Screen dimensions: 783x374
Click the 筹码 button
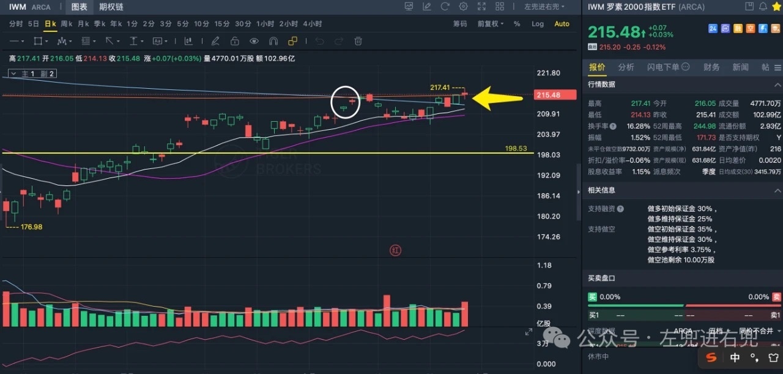(x=460, y=24)
